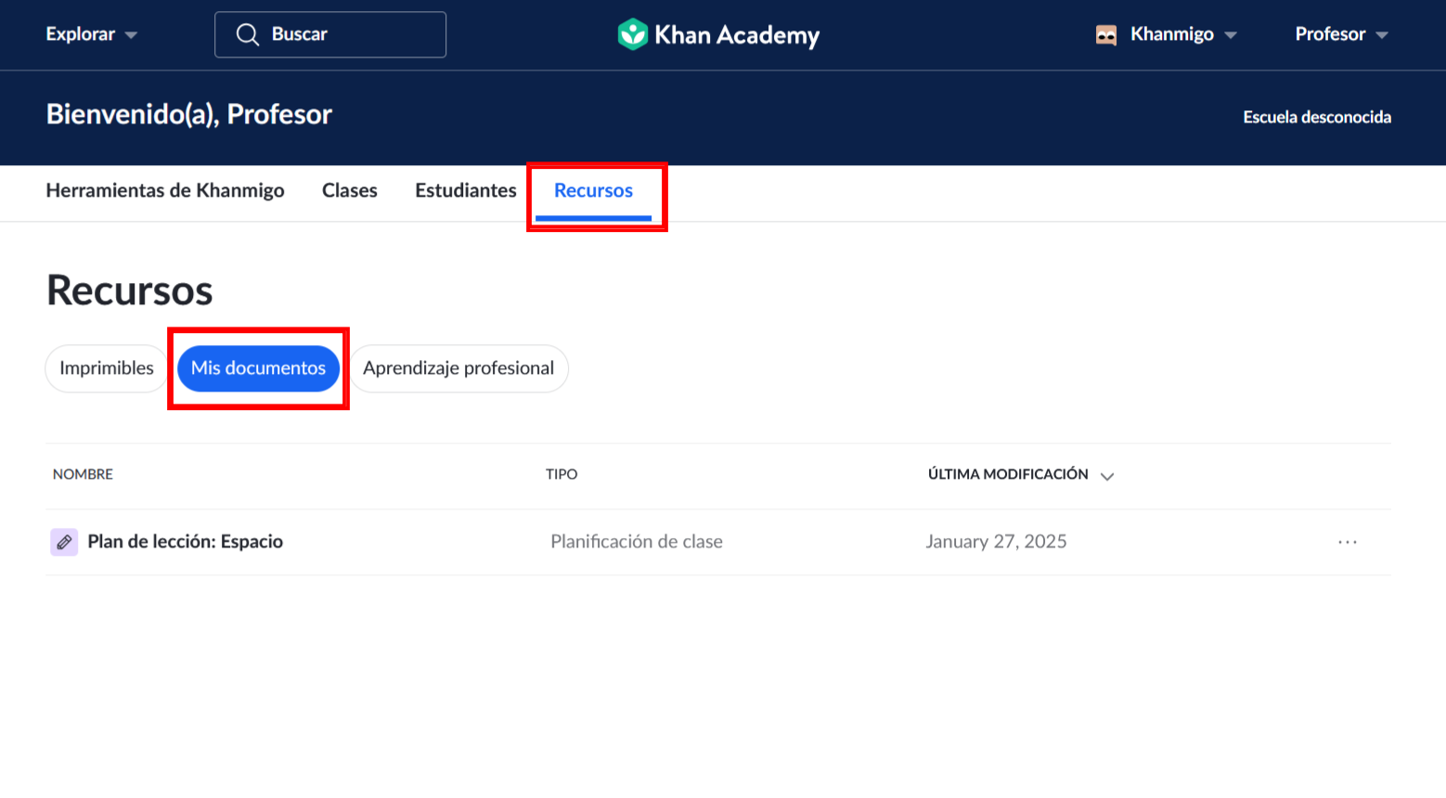Switch to the Clases tab
Screen dimensions: 1446x798
(x=350, y=190)
